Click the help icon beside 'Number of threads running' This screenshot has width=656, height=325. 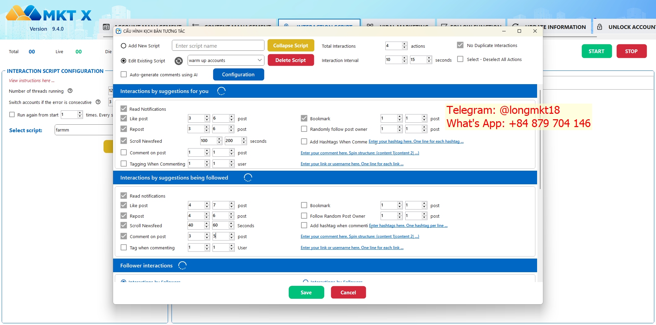tap(70, 91)
